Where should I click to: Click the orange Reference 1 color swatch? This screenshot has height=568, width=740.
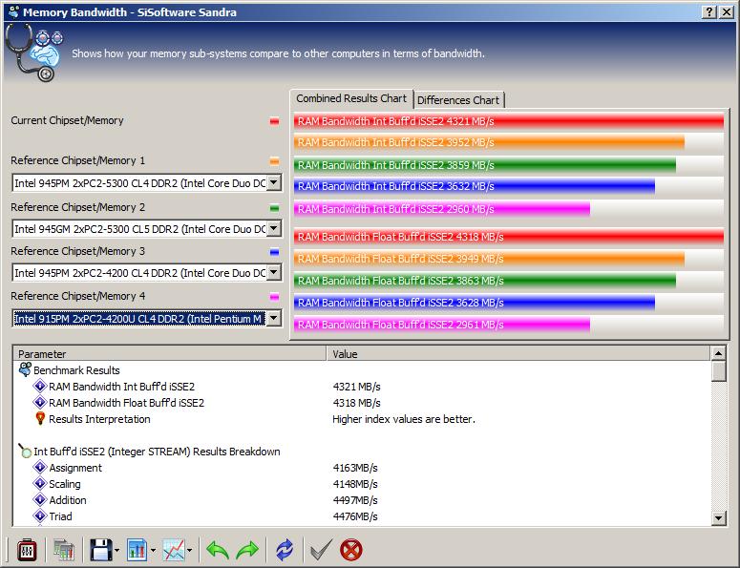pos(274,161)
